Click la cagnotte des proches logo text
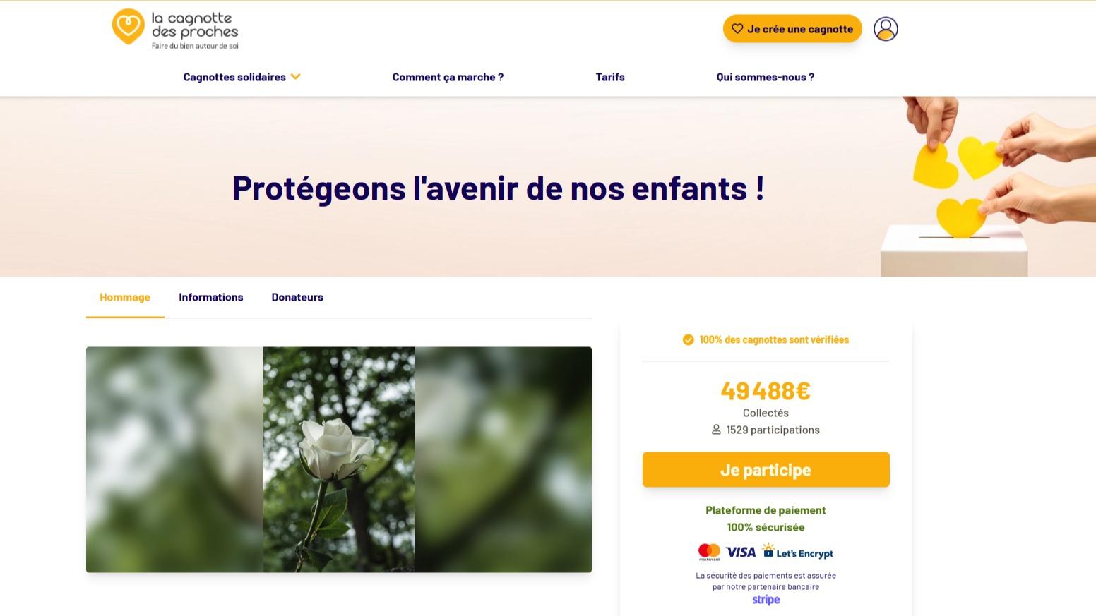1096x616 pixels. [x=195, y=26]
